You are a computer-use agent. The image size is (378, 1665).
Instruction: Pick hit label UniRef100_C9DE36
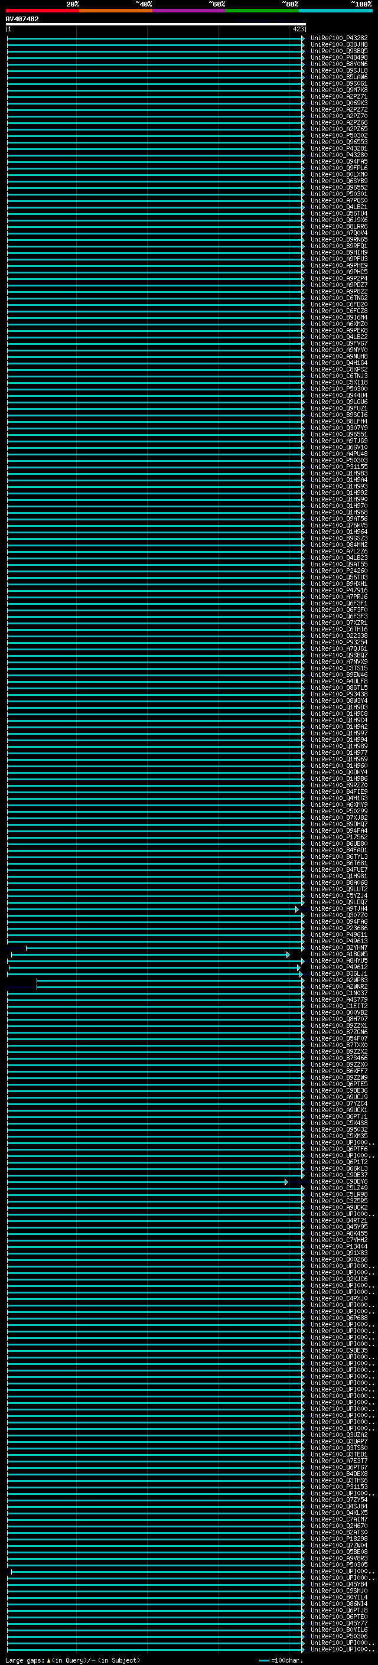(338, 1090)
